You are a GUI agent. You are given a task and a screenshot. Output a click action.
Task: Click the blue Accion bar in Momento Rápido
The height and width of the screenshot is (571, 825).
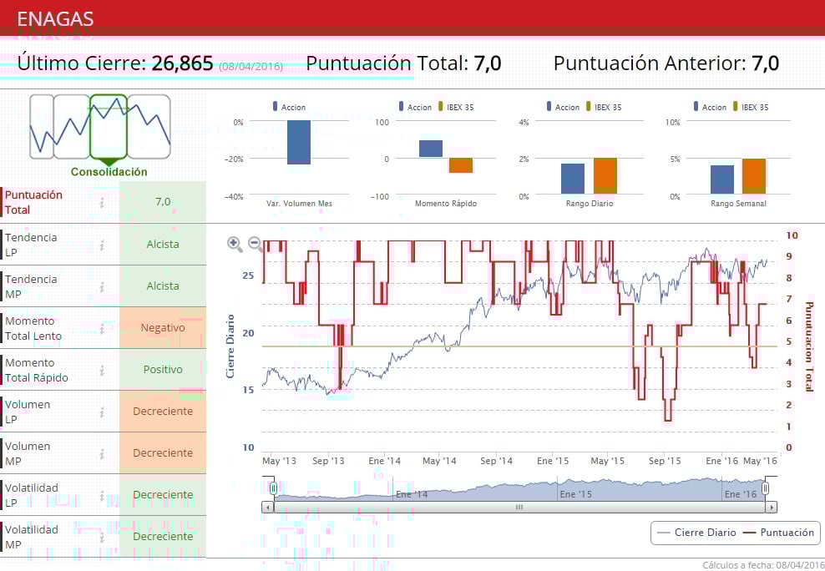pyautogui.click(x=431, y=149)
